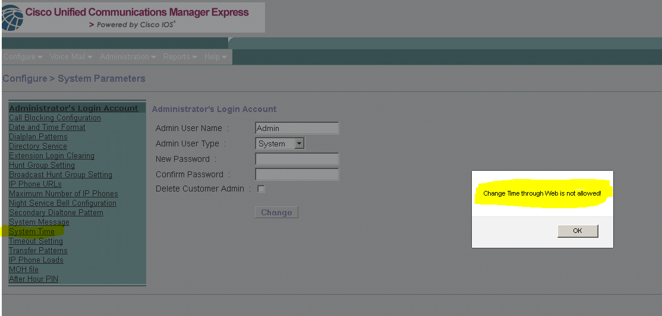Open System Message link
The height and width of the screenshot is (316, 662).
click(39, 222)
